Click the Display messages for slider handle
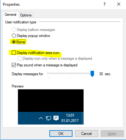The width and height of the screenshot is (126, 140). 92,74
